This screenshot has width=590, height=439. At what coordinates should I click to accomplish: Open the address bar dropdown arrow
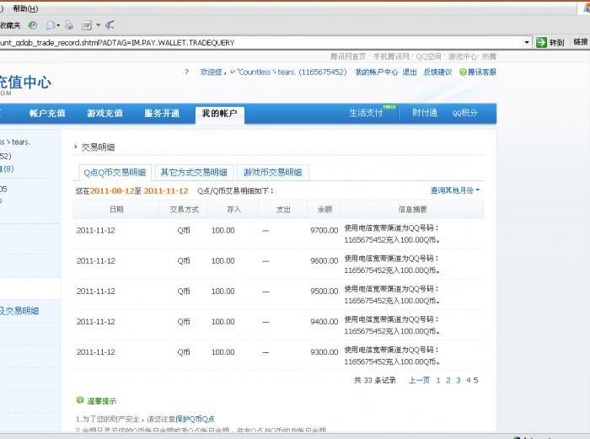click(527, 42)
